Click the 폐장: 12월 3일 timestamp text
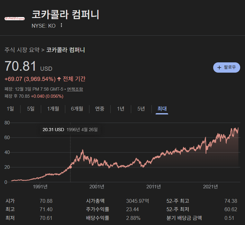The height and width of the screenshot is (225, 245). point(34,89)
